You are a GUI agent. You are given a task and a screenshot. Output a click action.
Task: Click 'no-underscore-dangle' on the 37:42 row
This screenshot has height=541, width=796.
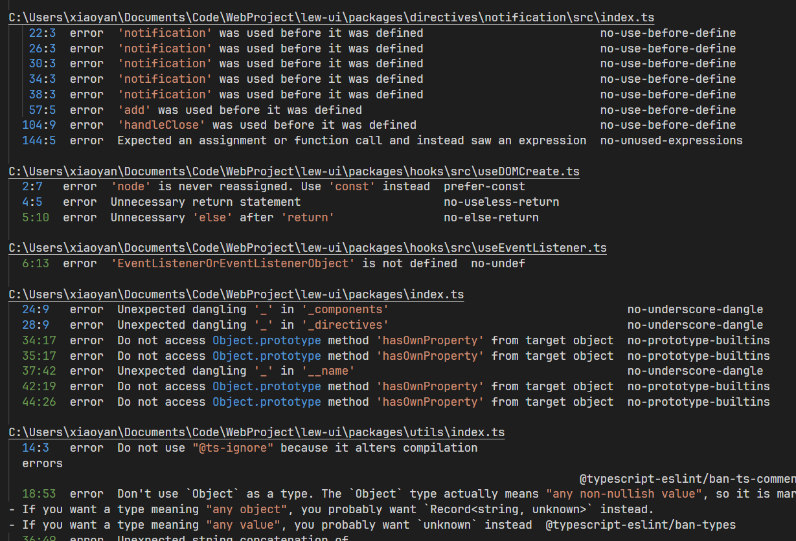coord(696,371)
